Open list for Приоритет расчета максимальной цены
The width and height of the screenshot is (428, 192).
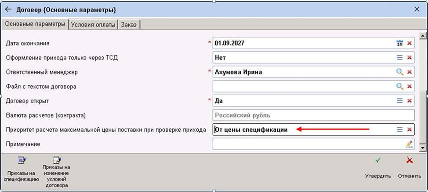pos(399,129)
